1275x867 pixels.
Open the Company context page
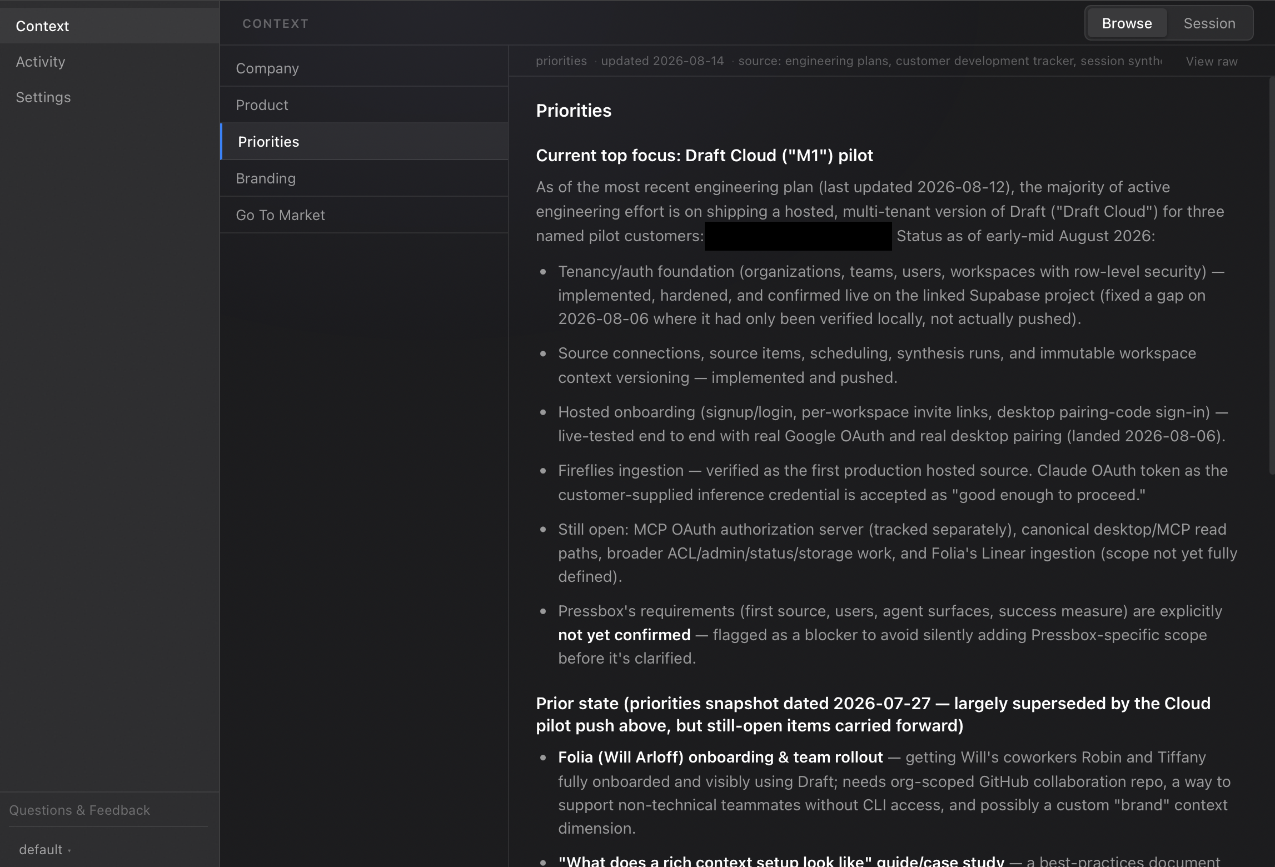click(364, 68)
